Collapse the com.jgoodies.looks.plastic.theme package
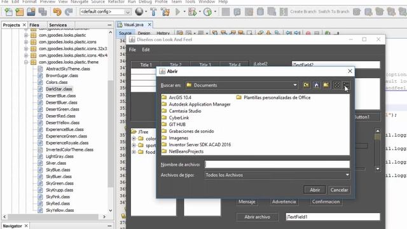 coord(26,62)
